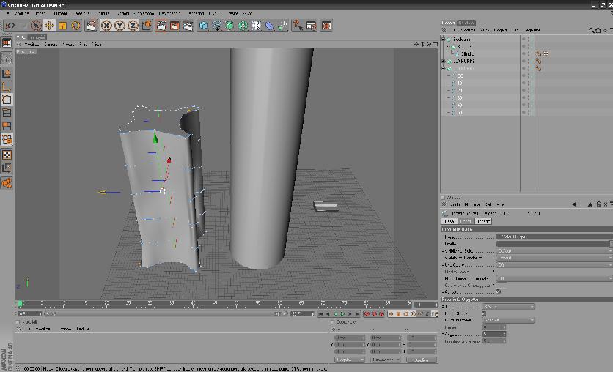Render to Picture Viewer icon
This screenshot has height=372, width=613.
coord(175,26)
